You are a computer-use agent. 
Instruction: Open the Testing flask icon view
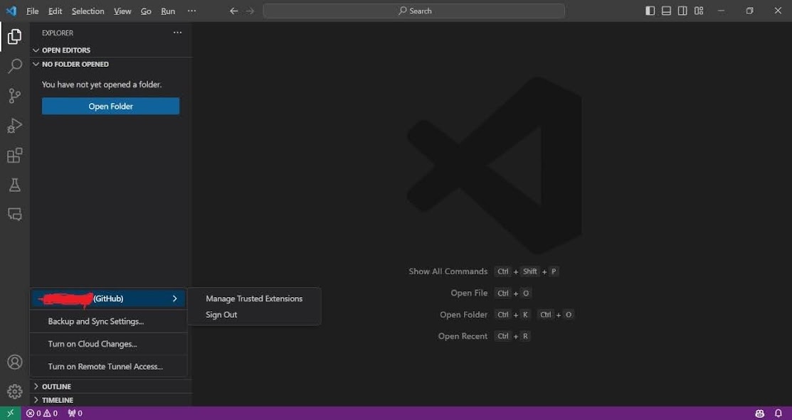15,185
